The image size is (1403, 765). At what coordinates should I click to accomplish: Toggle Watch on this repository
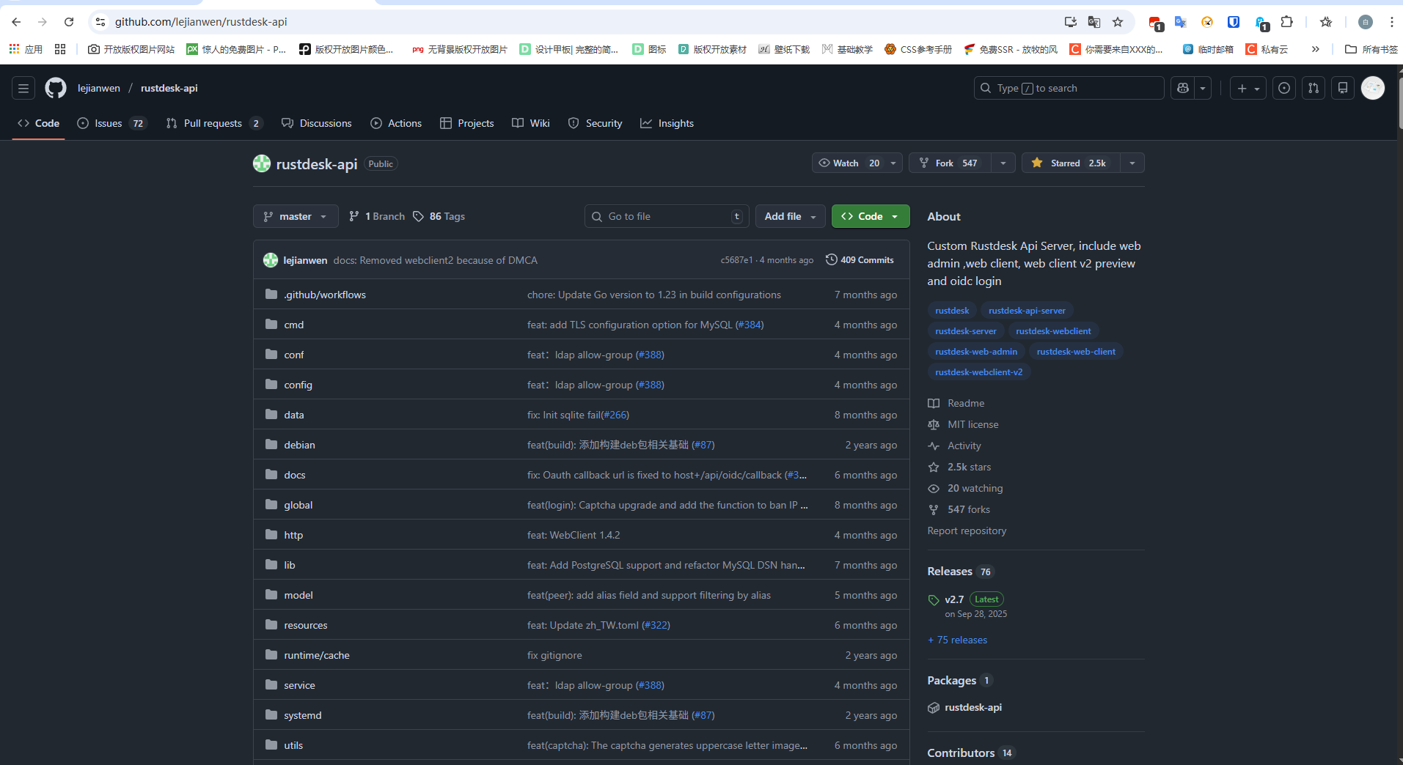click(x=848, y=163)
